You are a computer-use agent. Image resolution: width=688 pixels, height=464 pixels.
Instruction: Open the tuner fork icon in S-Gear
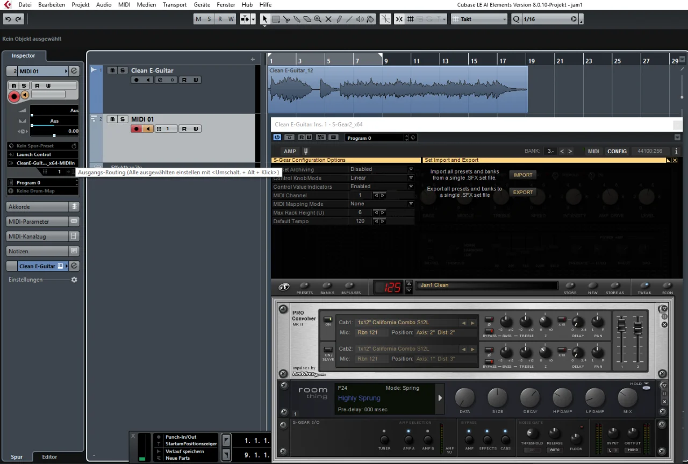click(x=305, y=152)
